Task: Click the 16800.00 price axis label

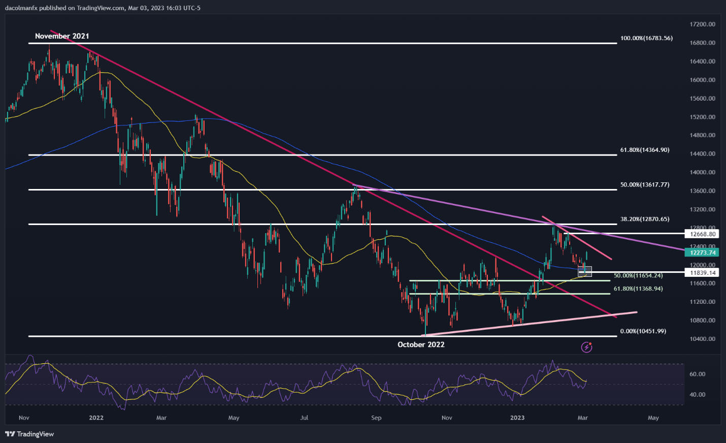Action: point(703,43)
